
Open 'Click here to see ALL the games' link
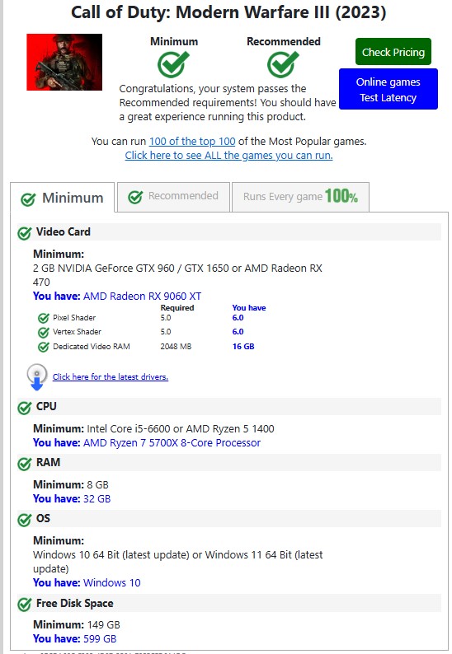[229, 156]
